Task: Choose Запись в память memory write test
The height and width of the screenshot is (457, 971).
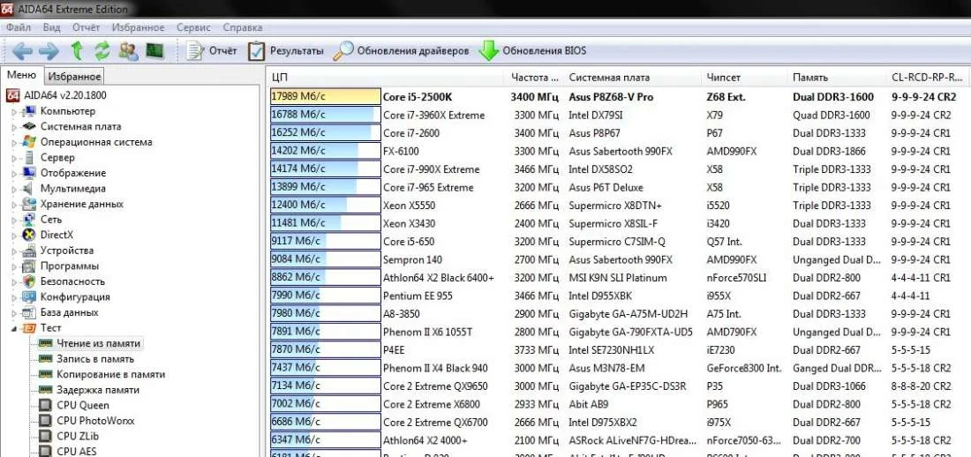Action: pyautogui.click(x=95, y=359)
